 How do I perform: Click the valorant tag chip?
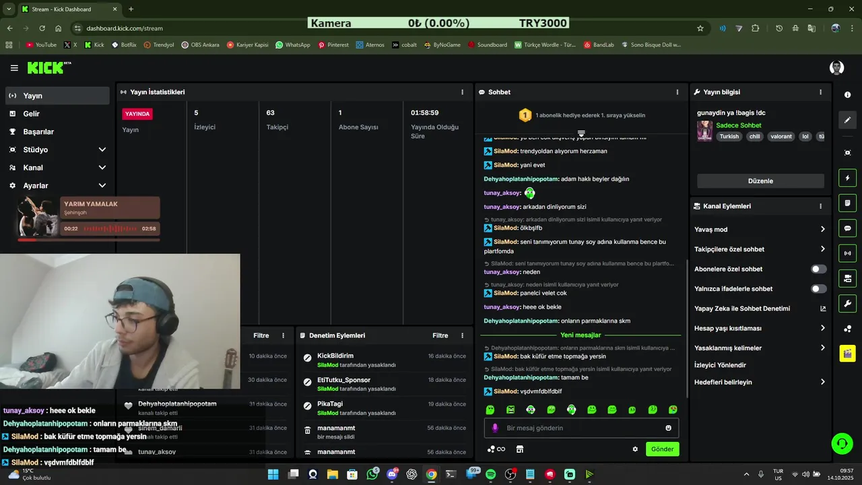(x=781, y=136)
